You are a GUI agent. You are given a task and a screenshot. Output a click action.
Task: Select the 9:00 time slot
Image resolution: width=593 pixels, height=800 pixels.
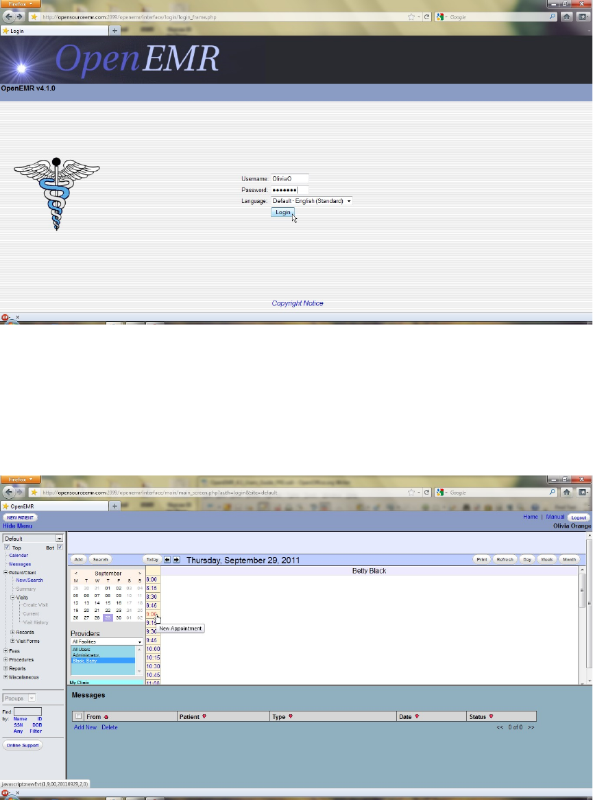coord(152,614)
